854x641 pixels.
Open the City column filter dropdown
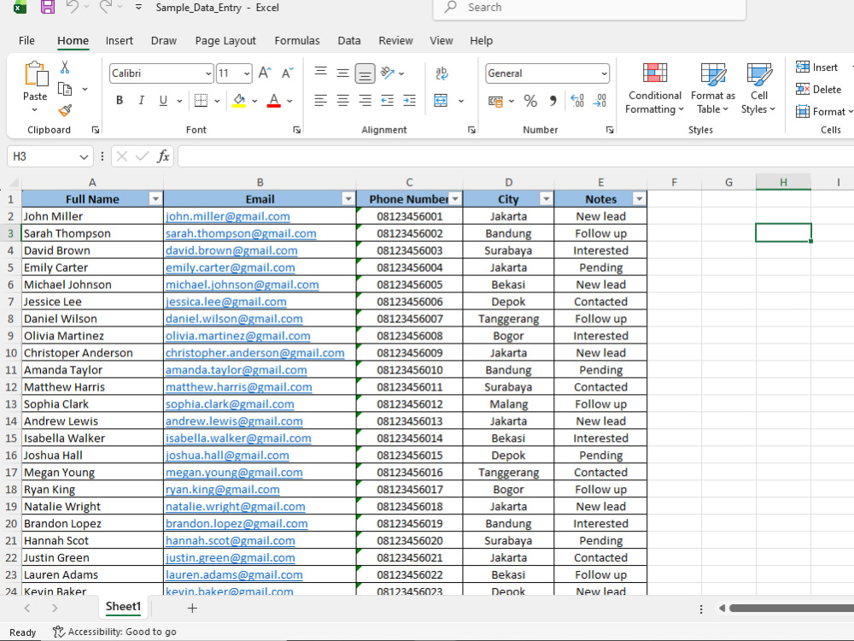(x=546, y=199)
